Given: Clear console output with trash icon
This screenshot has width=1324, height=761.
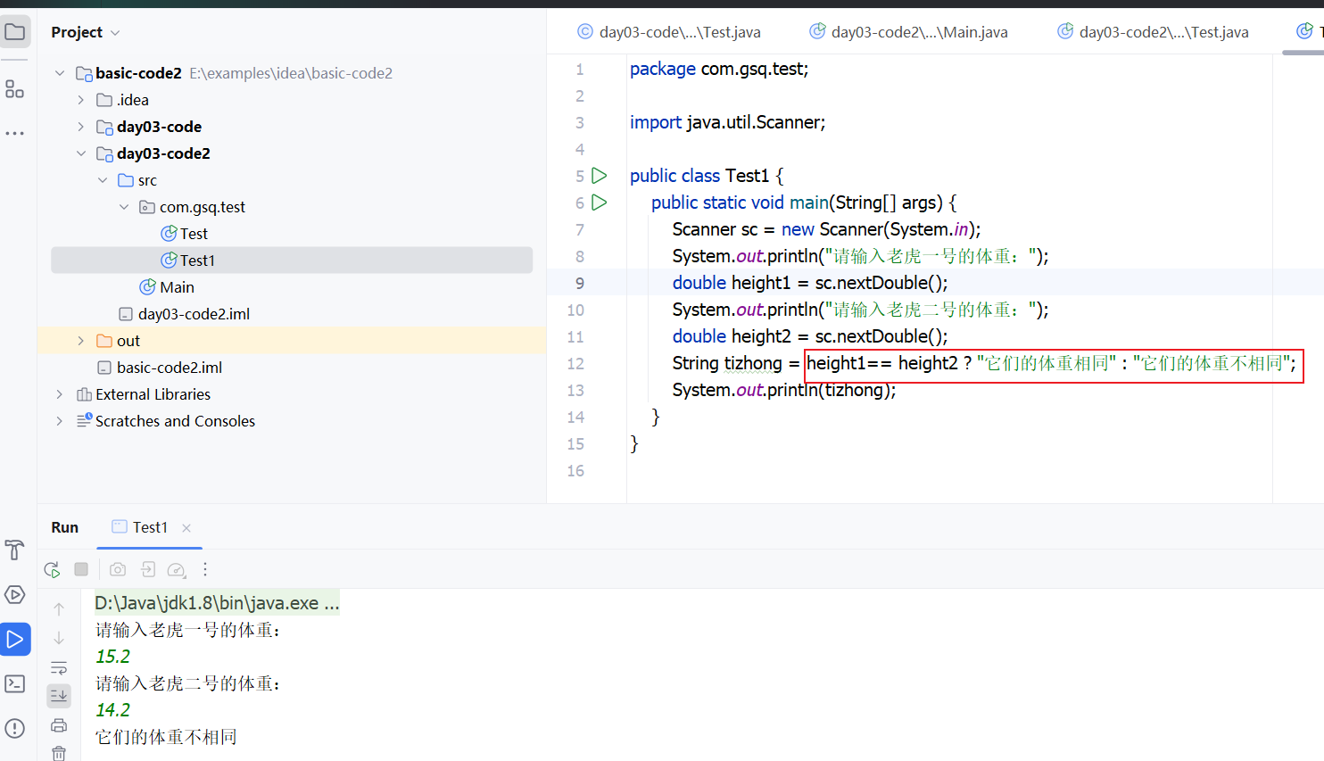Looking at the screenshot, I should pos(59,753).
